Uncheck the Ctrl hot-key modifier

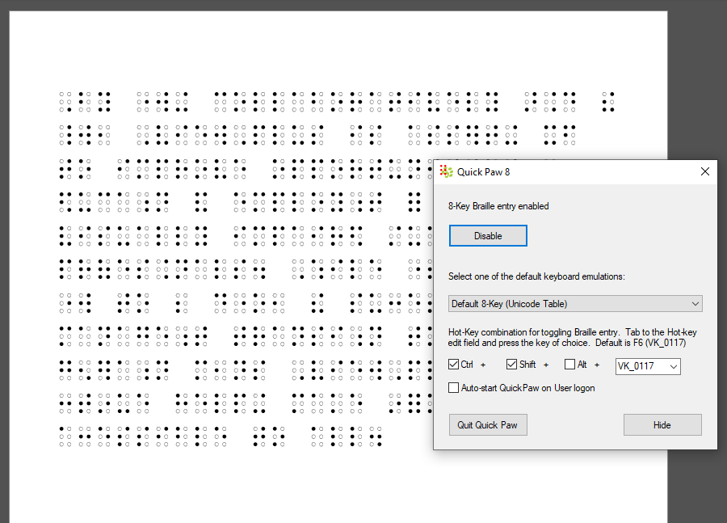tap(454, 364)
